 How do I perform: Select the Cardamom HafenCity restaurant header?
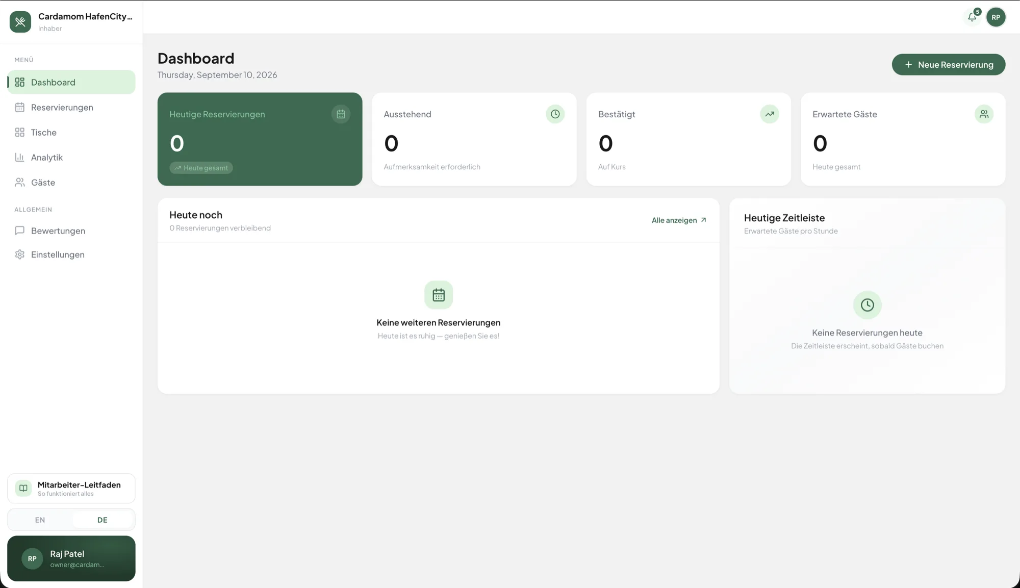pos(71,22)
